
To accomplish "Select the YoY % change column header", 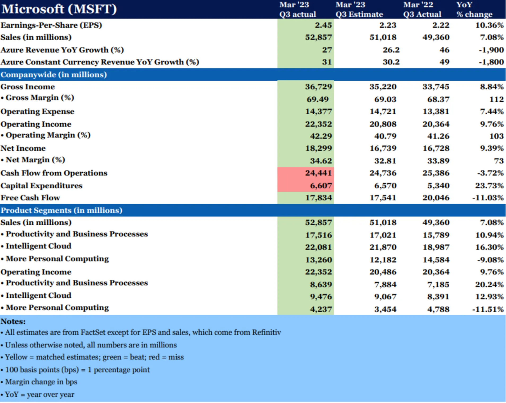I will 474,9.
